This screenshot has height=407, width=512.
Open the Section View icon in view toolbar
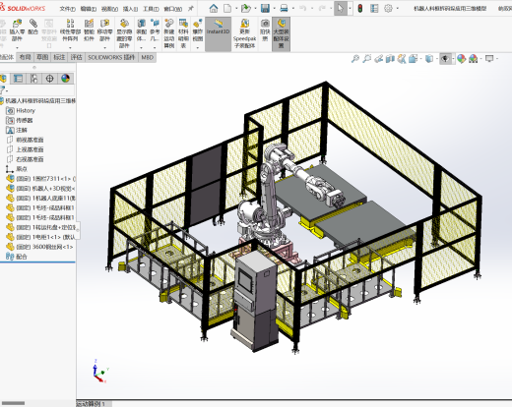click(x=390, y=59)
